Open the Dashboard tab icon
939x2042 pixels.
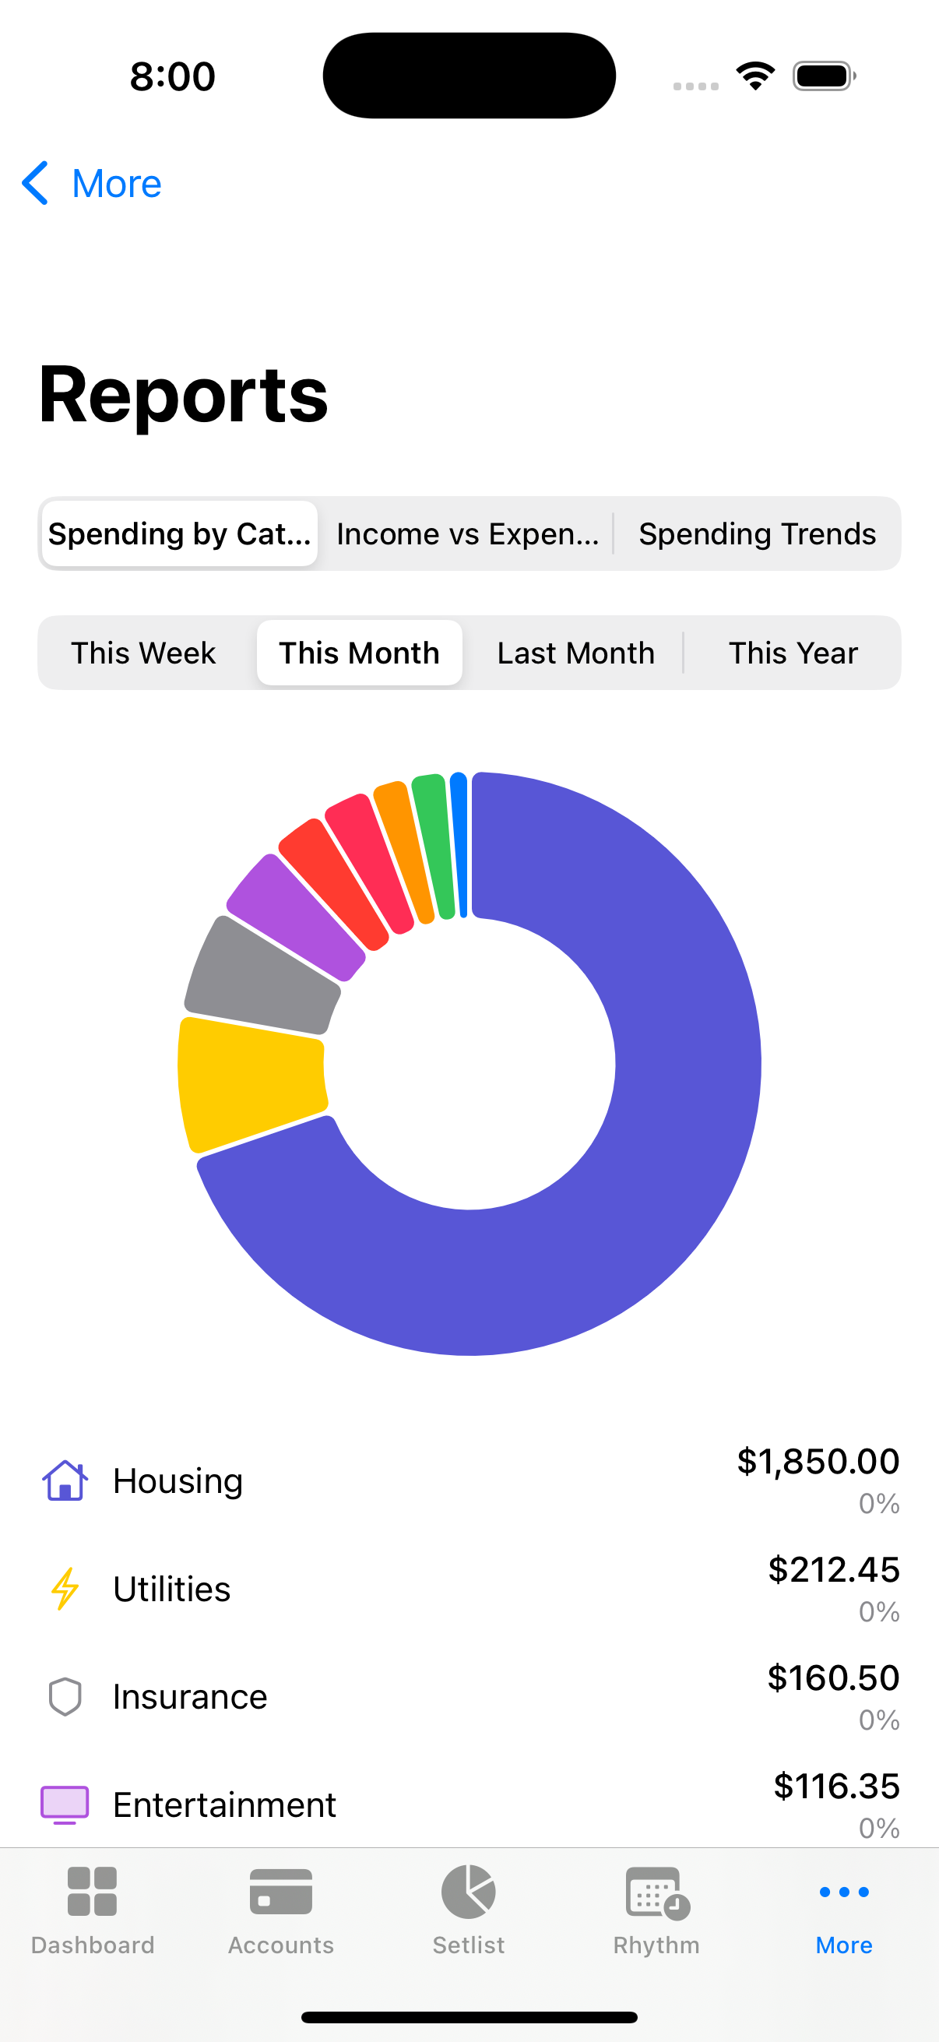[93, 1892]
